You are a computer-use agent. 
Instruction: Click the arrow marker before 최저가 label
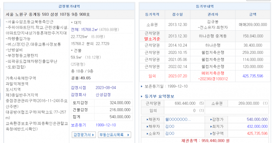coord(210,126)
